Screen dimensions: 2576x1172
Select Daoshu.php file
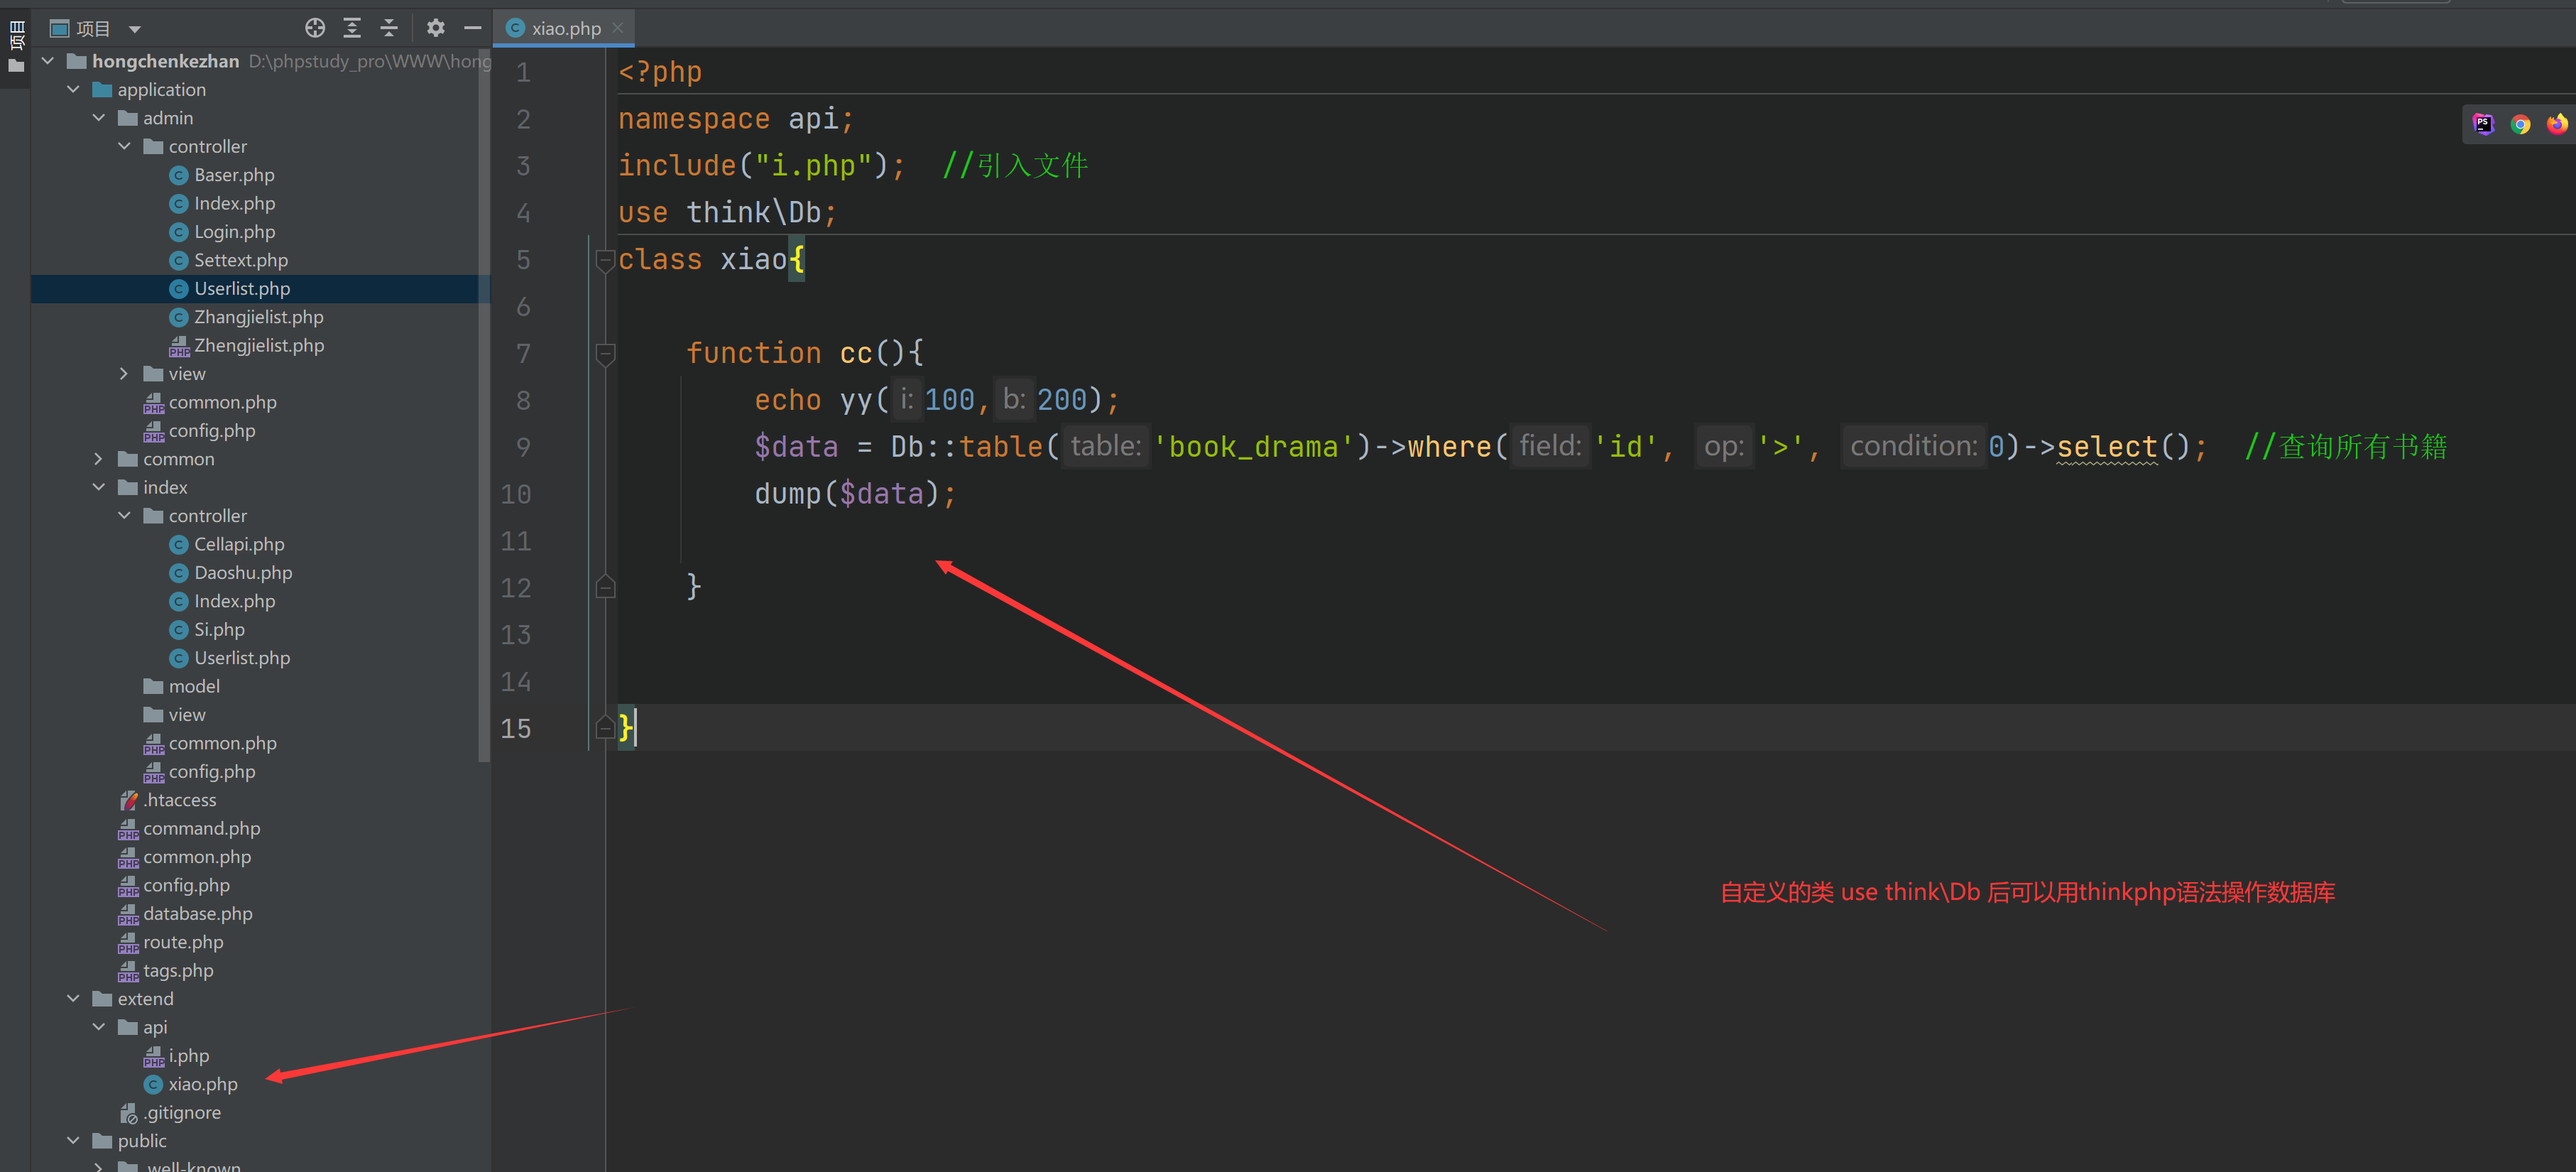coord(243,573)
